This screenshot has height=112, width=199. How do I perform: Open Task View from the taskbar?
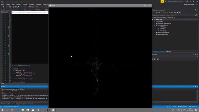(12, 110)
